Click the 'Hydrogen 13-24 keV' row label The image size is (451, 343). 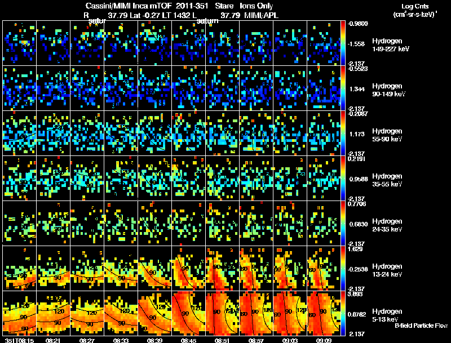coord(387,270)
